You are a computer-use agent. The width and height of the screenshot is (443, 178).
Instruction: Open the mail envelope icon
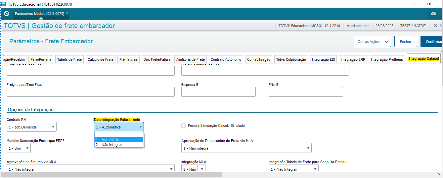(433, 14)
